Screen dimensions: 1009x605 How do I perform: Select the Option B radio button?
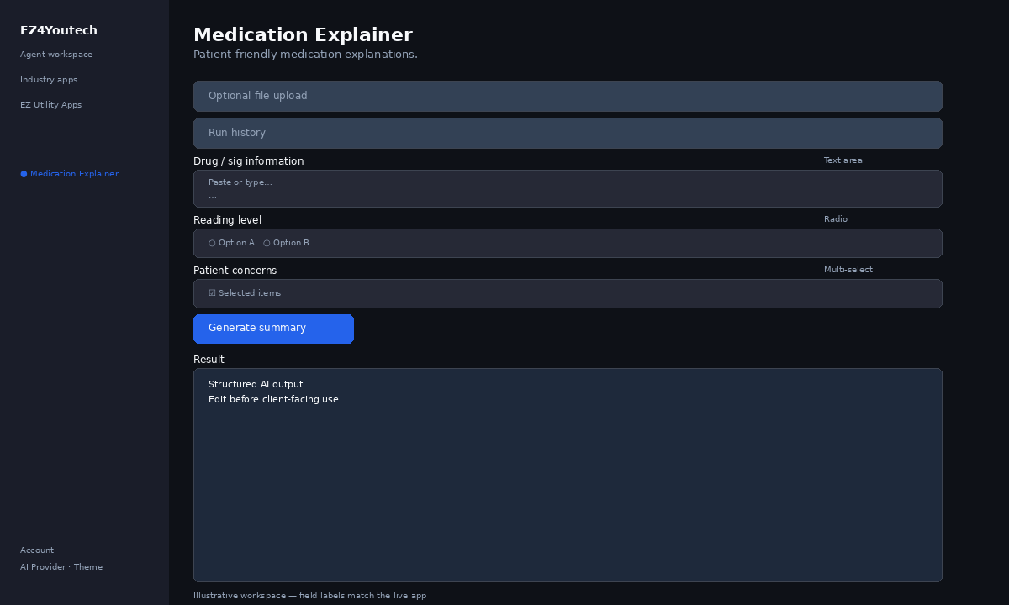tap(286, 243)
